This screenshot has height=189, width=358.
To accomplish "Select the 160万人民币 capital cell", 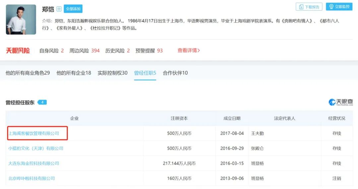I will pyautogui.click(x=179, y=178).
